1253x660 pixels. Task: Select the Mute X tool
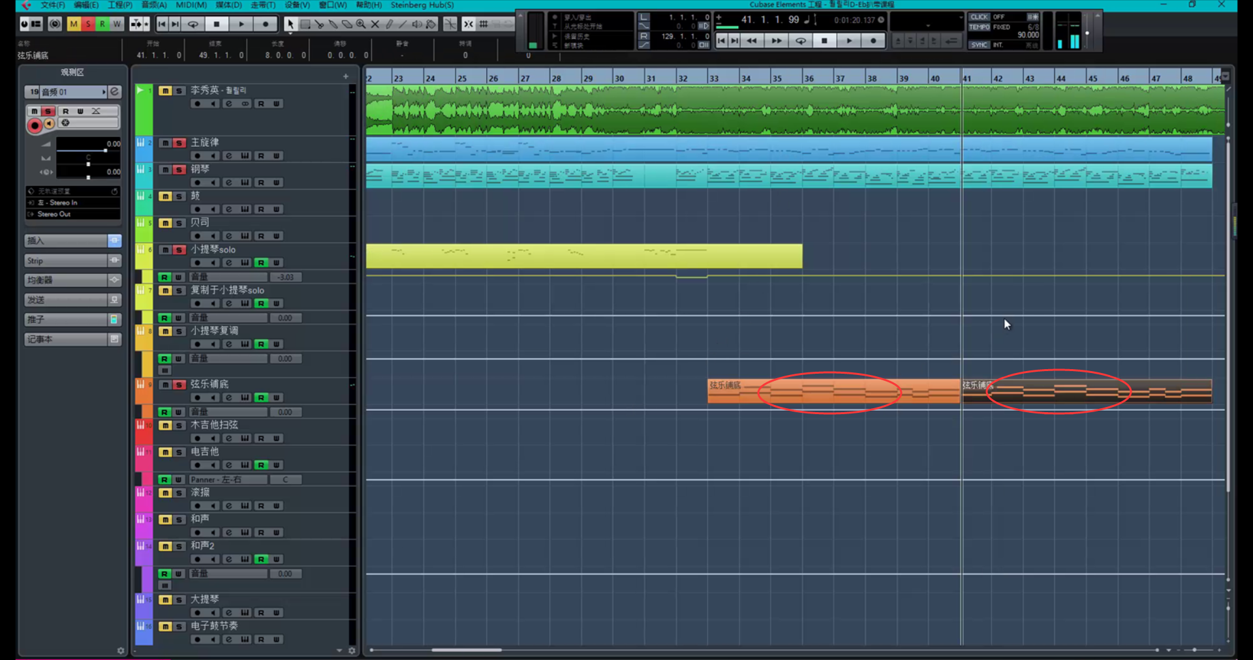(x=375, y=24)
